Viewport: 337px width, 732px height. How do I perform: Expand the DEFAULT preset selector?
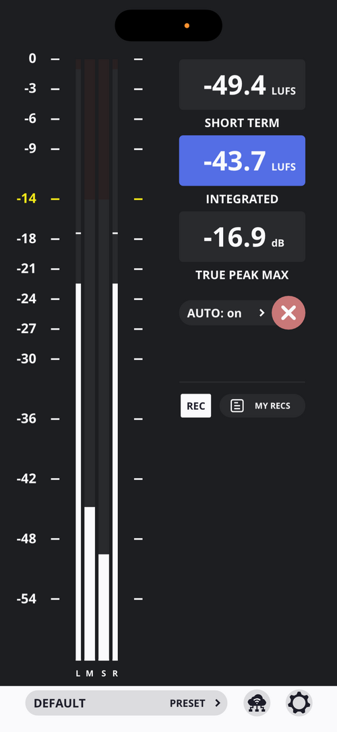coord(126,703)
